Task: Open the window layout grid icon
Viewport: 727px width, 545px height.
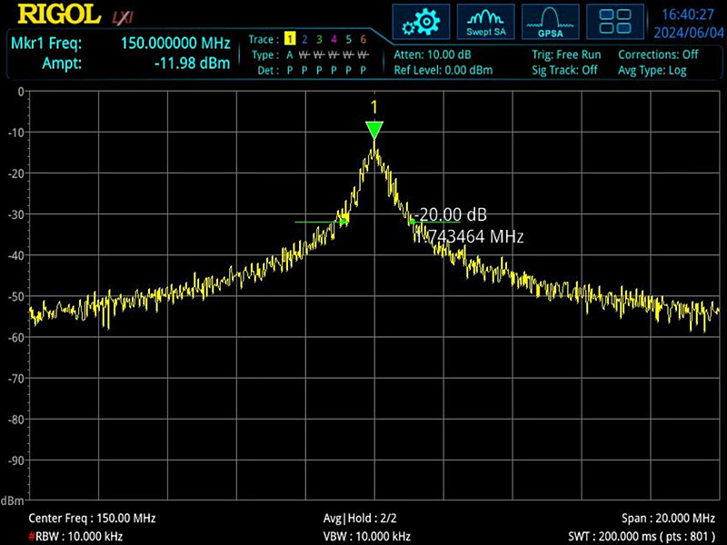Action: pos(615,22)
